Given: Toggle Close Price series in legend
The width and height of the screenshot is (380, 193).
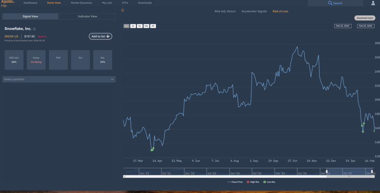Looking at the screenshot, I should pos(235,182).
